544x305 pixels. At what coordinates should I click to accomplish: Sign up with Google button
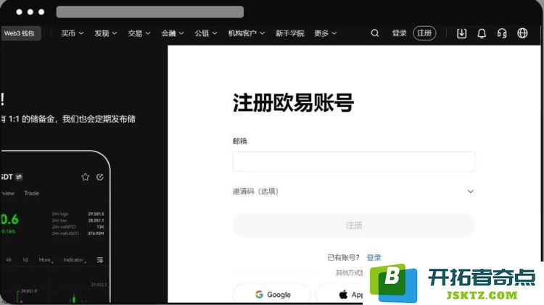[x=273, y=295]
